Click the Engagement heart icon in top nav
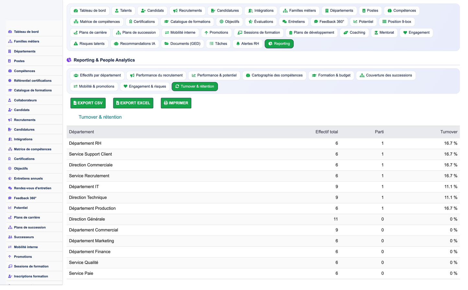Viewport: 468px width, 290px height. coord(405,33)
